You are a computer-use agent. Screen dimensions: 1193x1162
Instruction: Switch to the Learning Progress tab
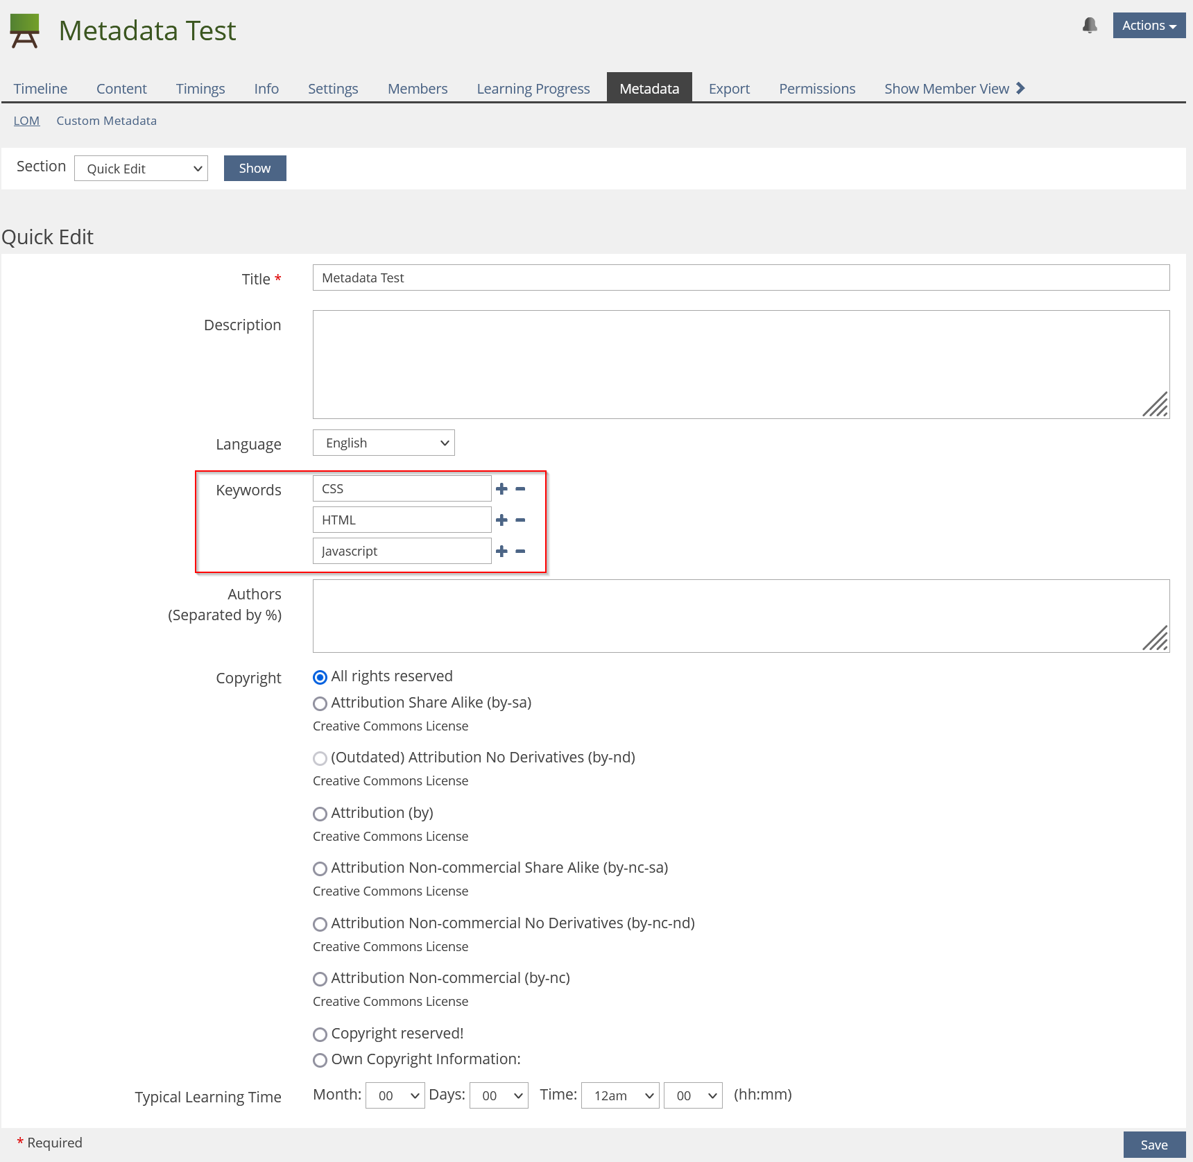tap(533, 89)
